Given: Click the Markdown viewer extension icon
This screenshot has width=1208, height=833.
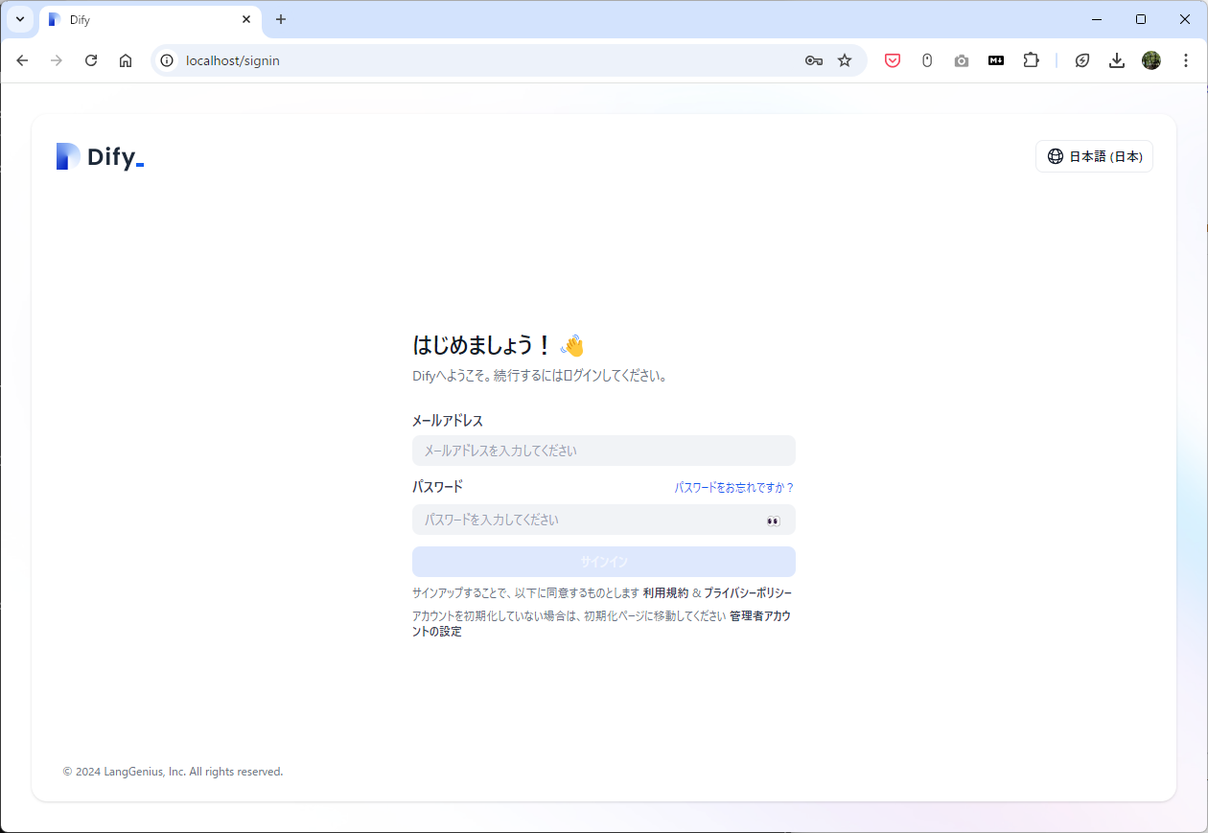Looking at the screenshot, I should [995, 59].
